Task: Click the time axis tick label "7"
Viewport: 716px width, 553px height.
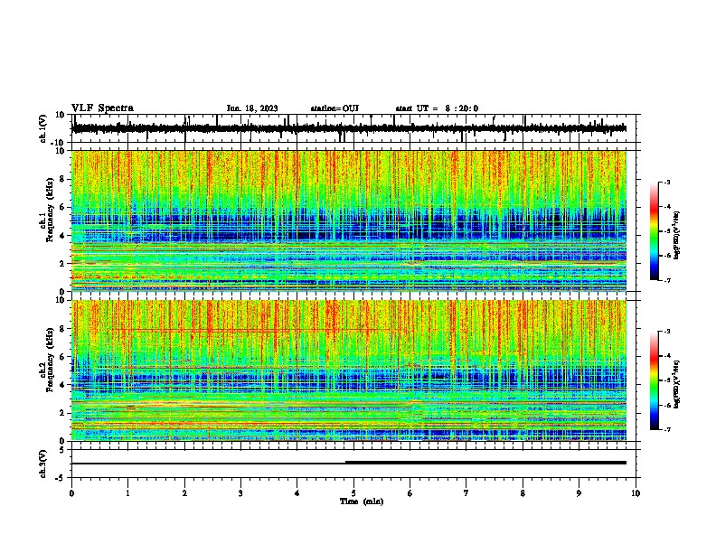Action: pos(466,493)
